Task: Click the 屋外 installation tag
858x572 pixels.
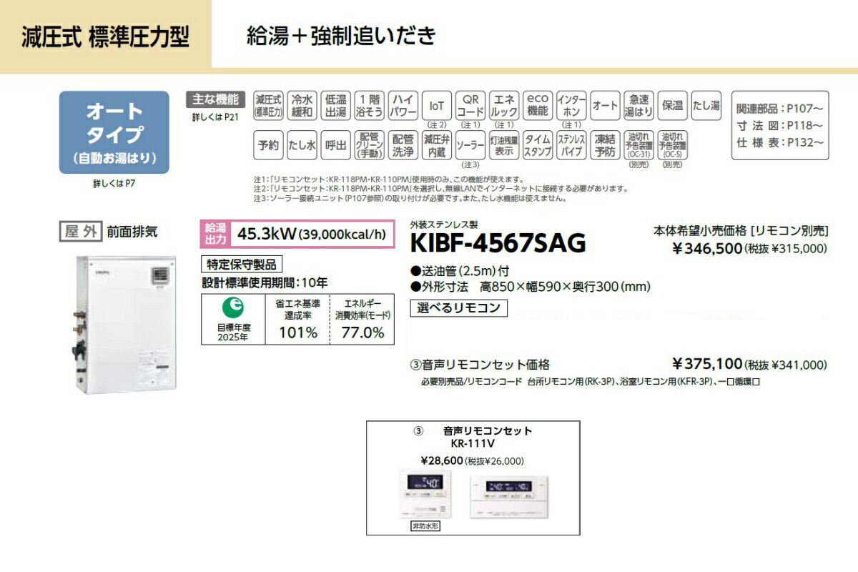Action: 79,231
